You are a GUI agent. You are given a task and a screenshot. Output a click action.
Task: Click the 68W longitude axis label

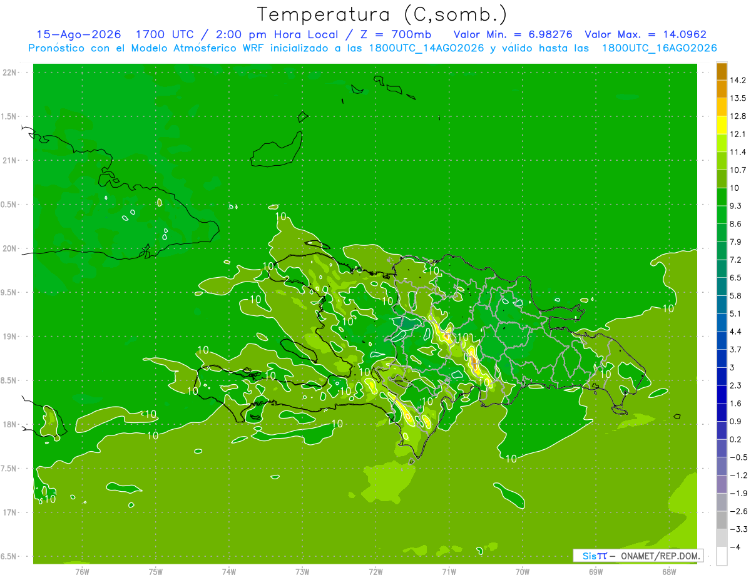coord(669,571)
